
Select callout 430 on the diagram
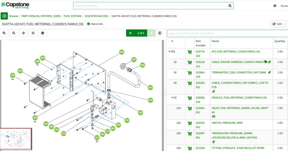tap(150, 100)
